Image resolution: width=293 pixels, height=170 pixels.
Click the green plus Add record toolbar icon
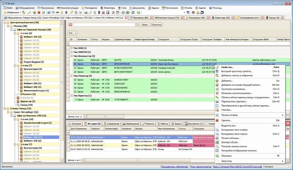coord(34,12)
